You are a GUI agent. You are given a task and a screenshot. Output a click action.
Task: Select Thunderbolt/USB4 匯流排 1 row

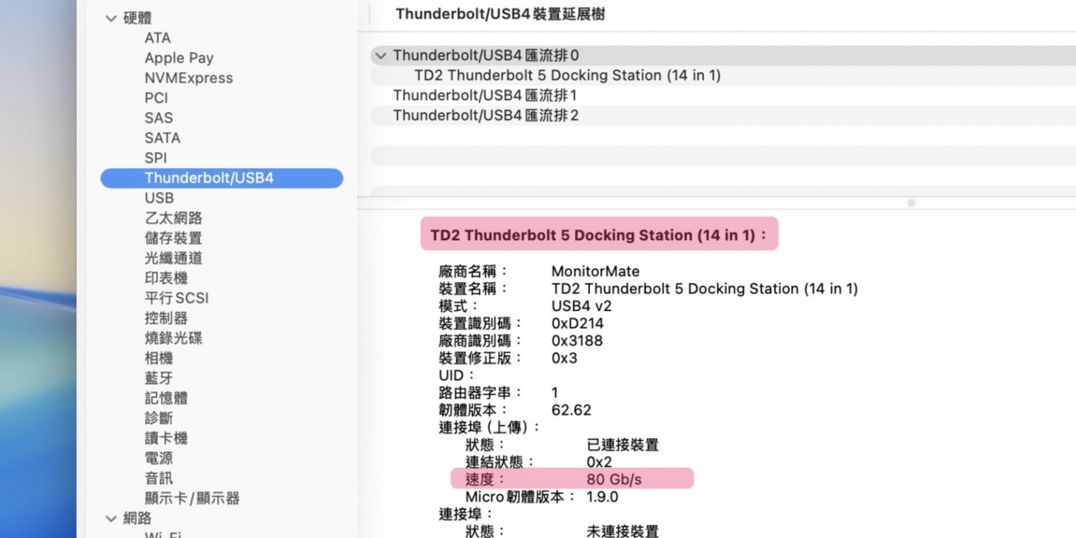point(485,95)
